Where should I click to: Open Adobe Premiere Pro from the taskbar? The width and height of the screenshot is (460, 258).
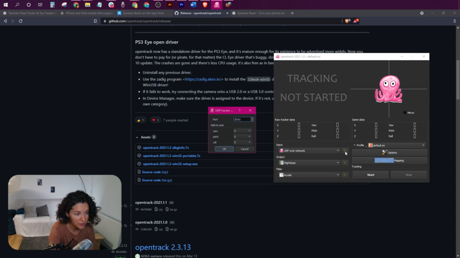click(x=181, y=4)
